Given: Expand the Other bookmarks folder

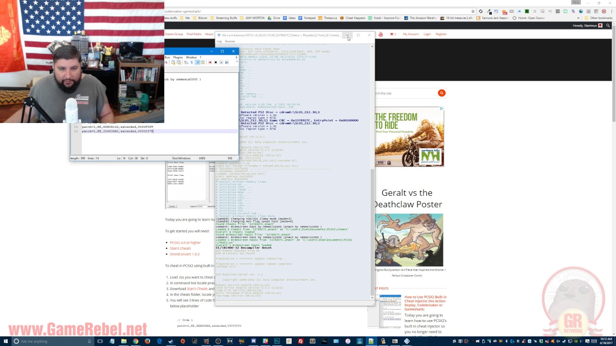Looking at the screenshot, I should (x=598, y=18).
